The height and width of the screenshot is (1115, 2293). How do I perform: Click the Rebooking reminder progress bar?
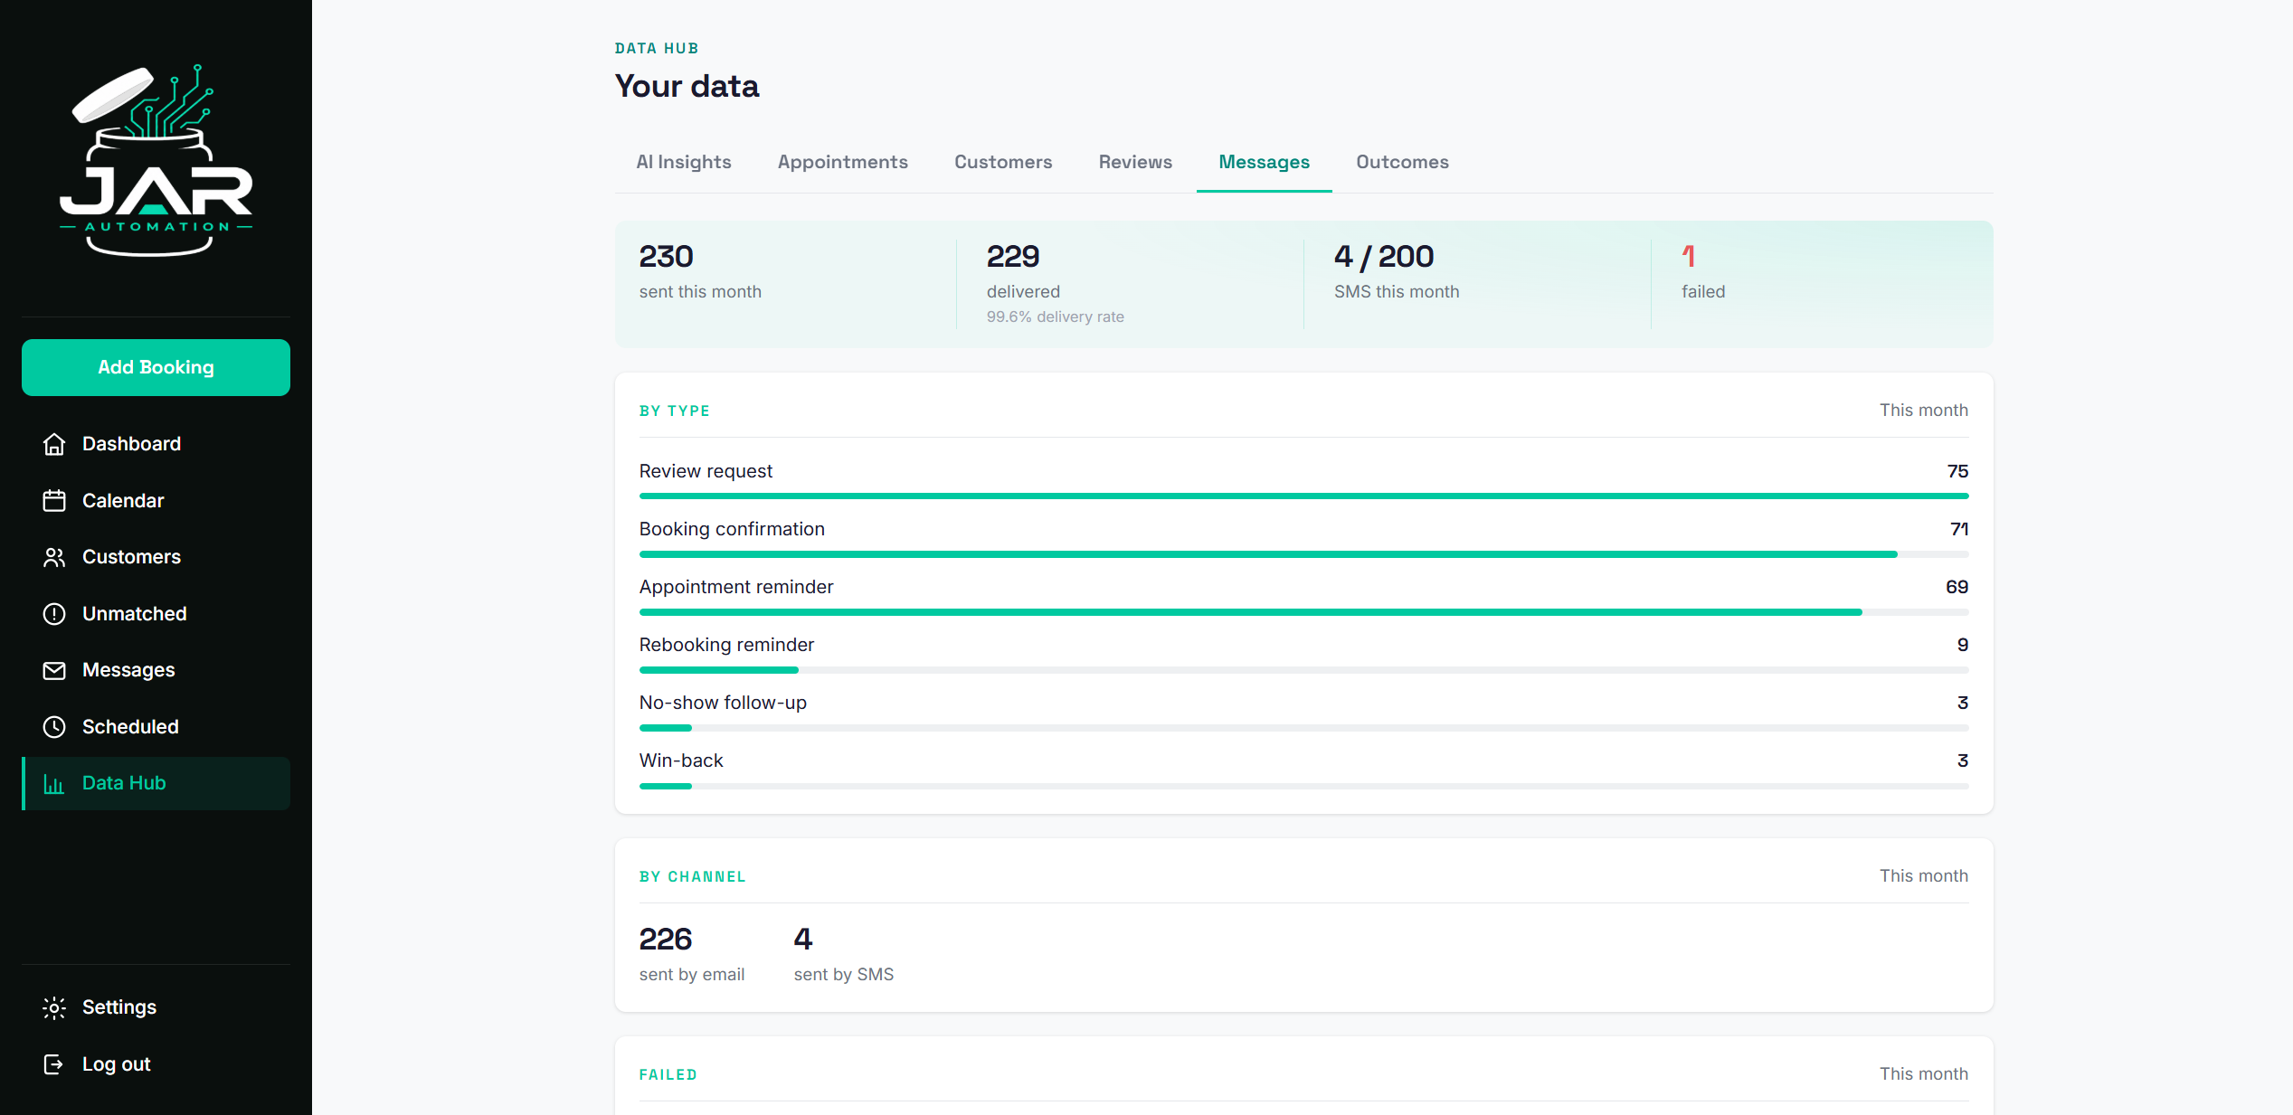click(x=1303, y=670)
